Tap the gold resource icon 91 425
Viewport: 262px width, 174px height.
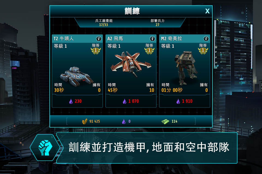(85, 121)
